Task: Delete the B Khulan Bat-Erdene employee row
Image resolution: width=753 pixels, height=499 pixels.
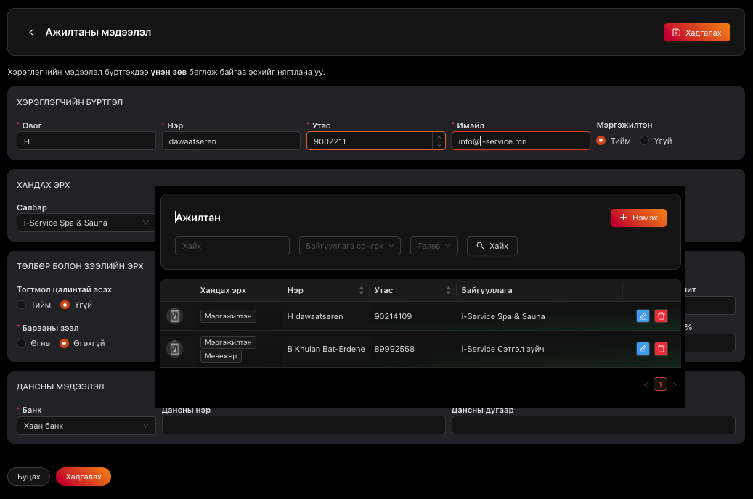Action: 661,349
